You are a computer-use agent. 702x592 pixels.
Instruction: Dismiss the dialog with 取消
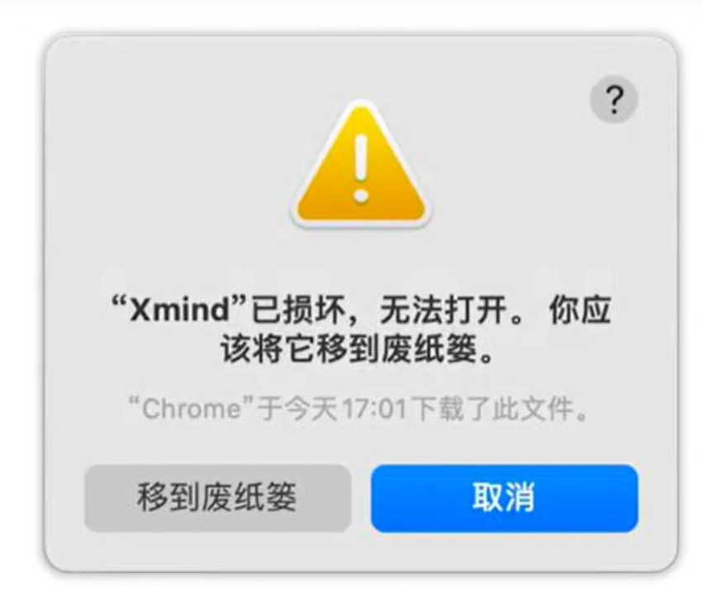pos(504,498)
